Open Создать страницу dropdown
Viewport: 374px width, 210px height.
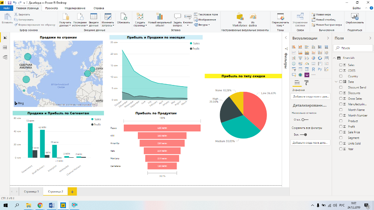coord(140,20)
